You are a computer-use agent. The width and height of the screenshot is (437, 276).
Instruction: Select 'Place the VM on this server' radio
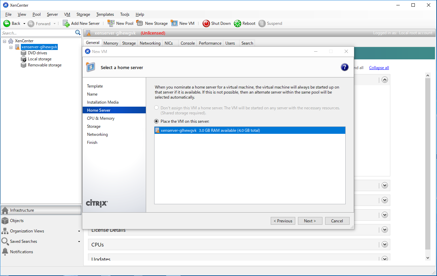coord(156,121)
